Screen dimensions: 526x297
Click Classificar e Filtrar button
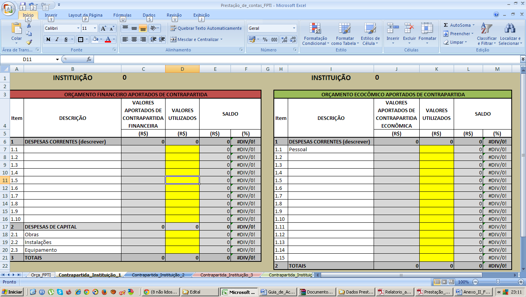click(x=487, y=34)
